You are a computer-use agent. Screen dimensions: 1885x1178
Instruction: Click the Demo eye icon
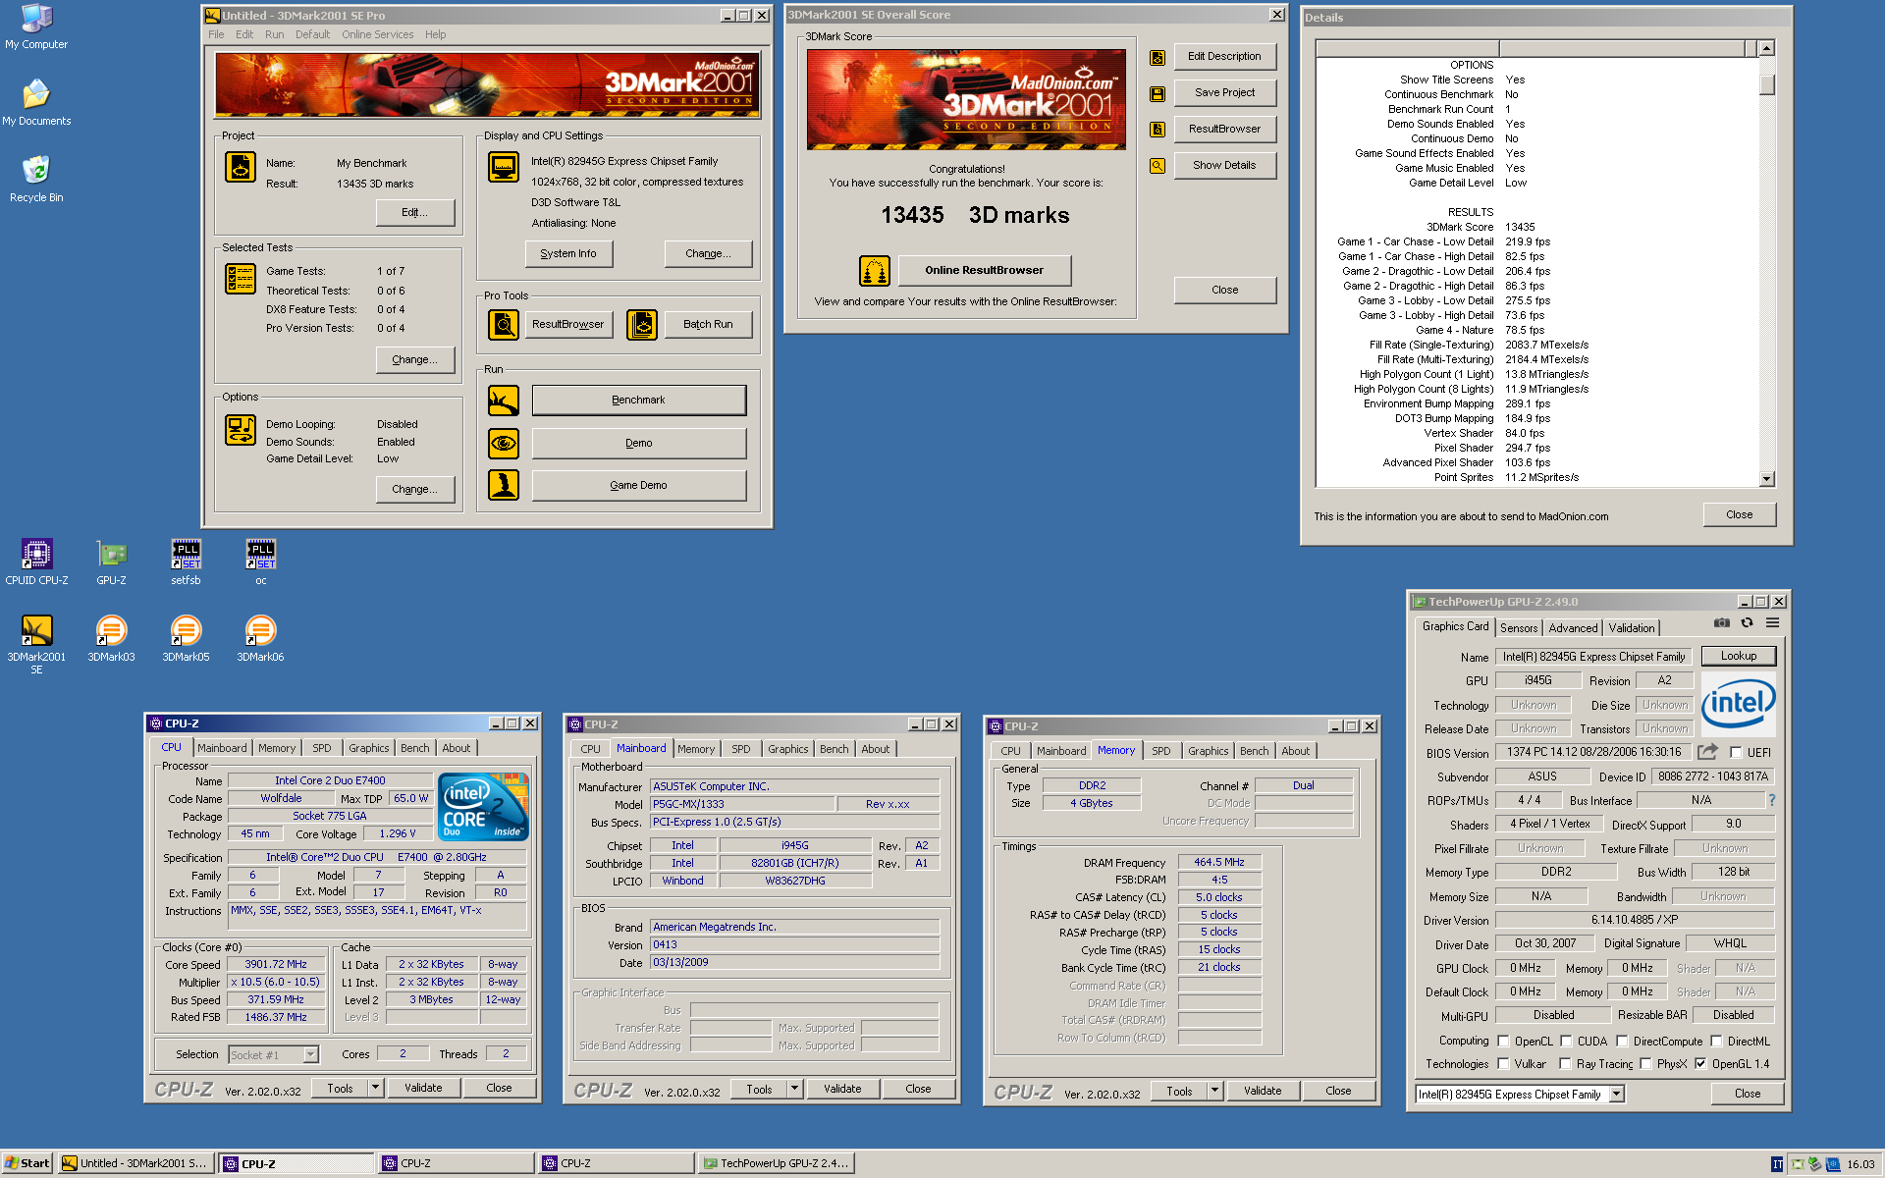(504, 443)
